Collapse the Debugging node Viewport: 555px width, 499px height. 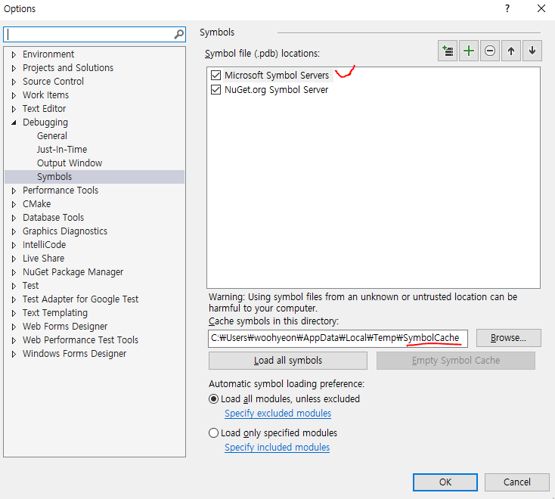pos(14,122)
